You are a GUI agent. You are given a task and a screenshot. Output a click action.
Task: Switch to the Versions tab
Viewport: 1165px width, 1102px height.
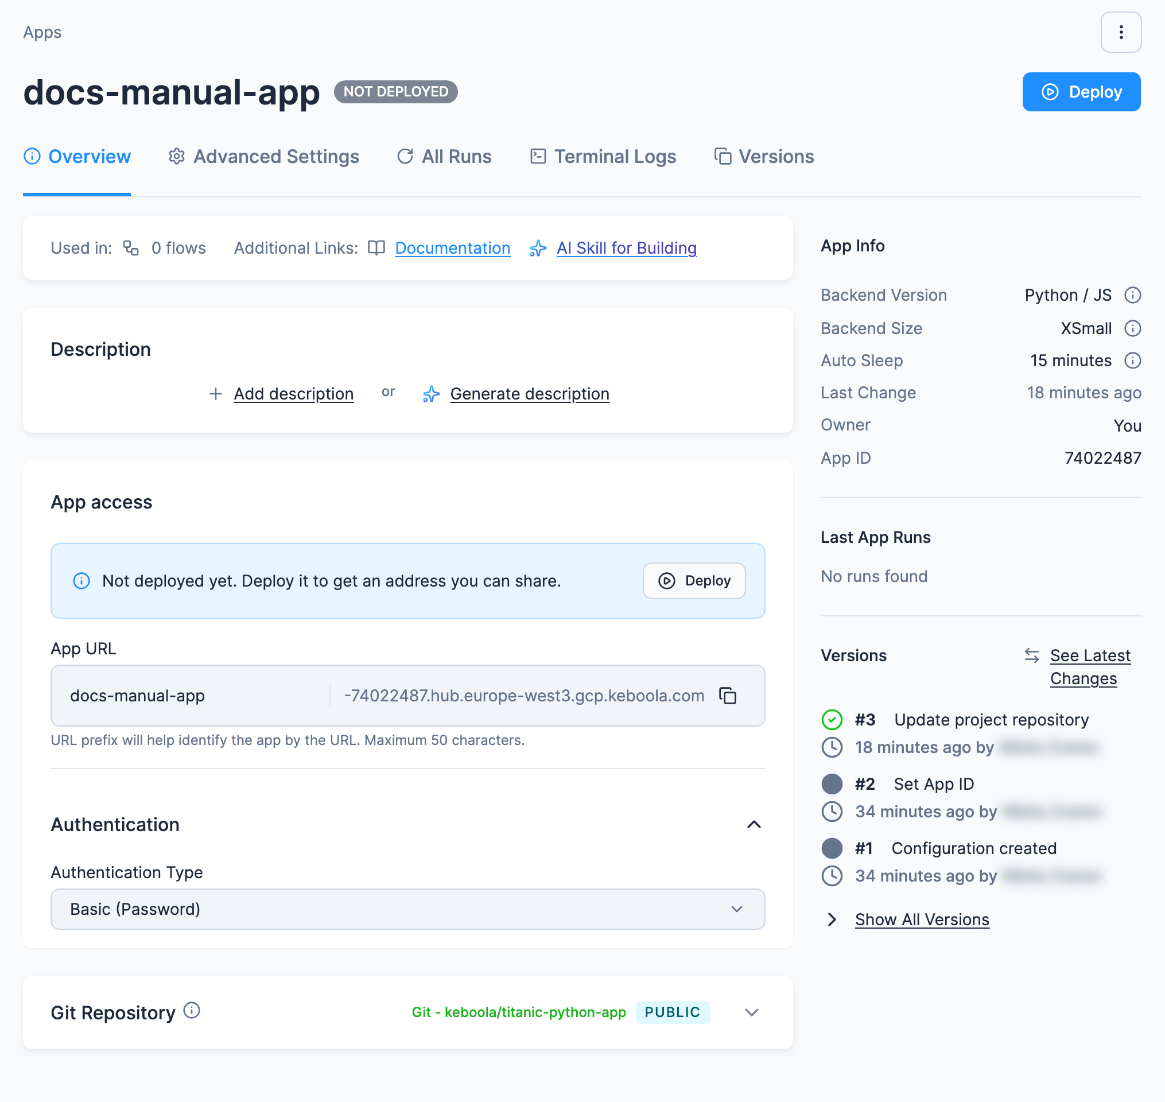pyautogui.click(x=764, y=157)
